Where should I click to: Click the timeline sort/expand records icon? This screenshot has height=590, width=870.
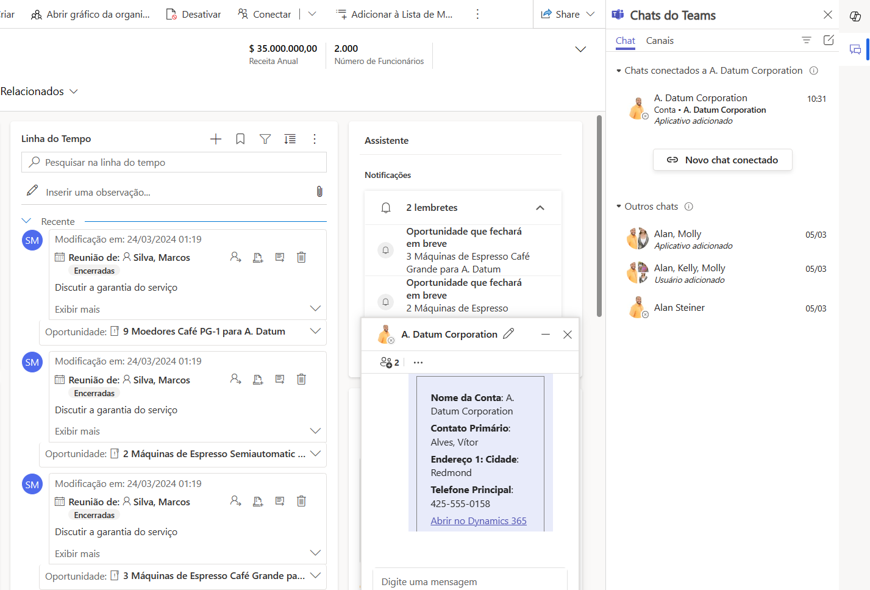tap(290, 139)
